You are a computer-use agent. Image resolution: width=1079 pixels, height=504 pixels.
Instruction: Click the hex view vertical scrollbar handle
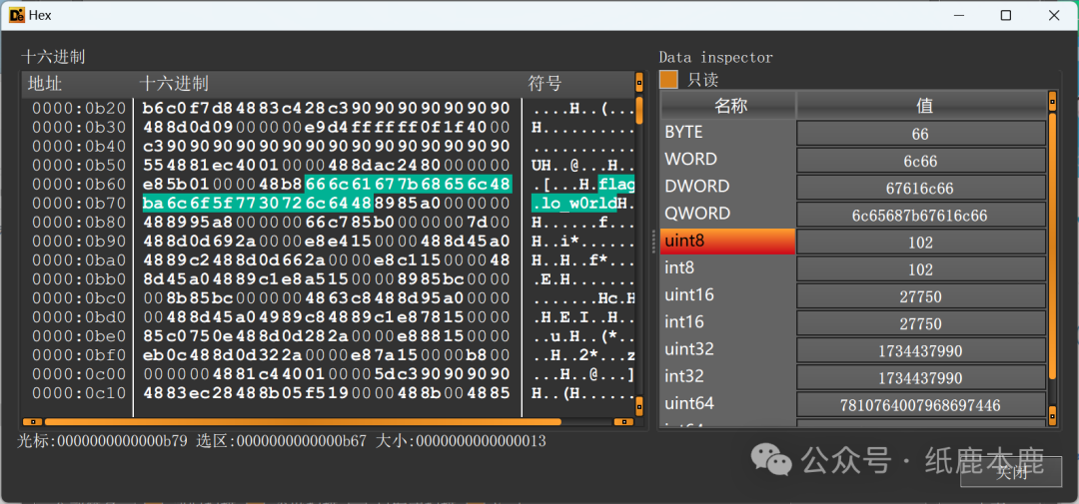coord(639,110)
